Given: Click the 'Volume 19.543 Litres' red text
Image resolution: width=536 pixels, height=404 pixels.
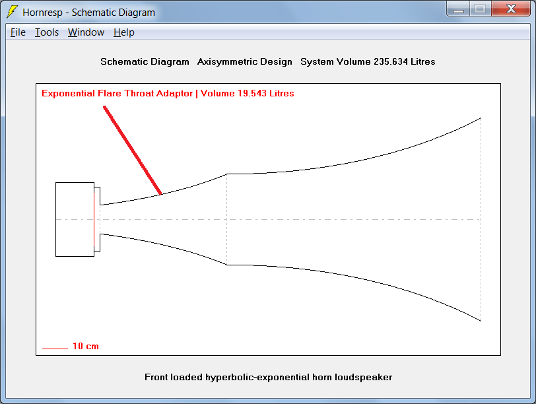Looking at the screenshot, I should [x=247, y=93].
